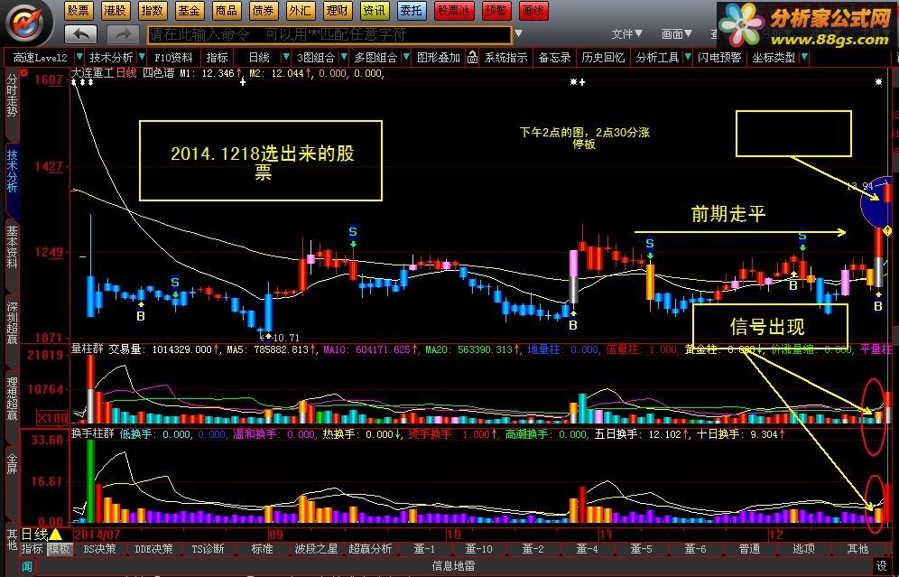Open the red 预警 alert button
The image size is (899, 577).
497,10
